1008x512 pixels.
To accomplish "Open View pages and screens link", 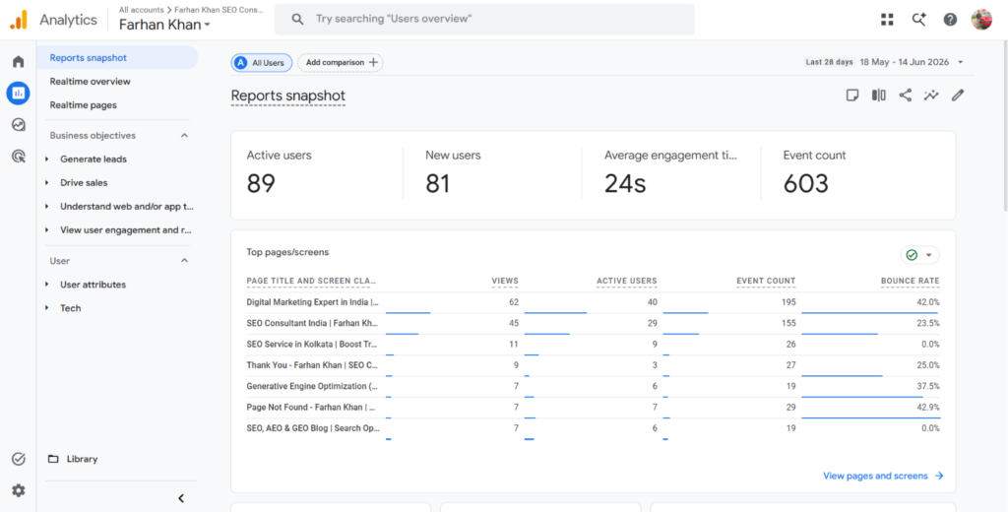I will point(883,476).
